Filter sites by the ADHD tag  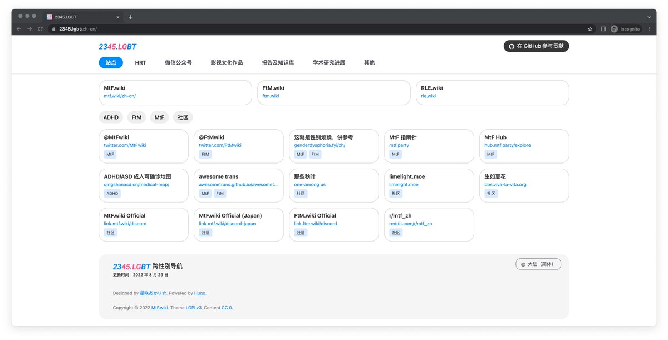[111, 117]
